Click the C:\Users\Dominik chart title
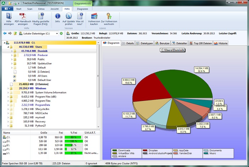This screenshot has height=167, width=249. pyautogui.click(x=173, y=50)
